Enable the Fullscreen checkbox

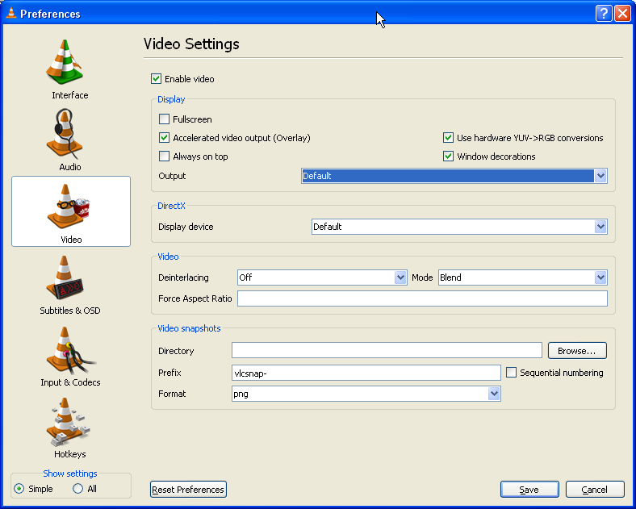165,119
